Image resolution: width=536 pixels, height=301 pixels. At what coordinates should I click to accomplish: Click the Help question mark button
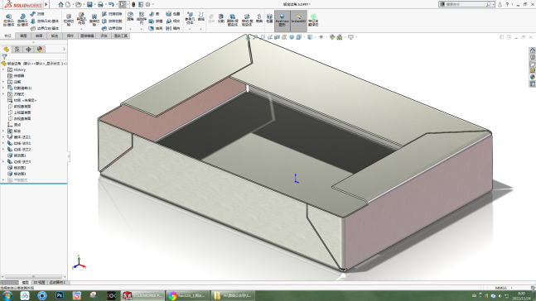tap(507, 4)
